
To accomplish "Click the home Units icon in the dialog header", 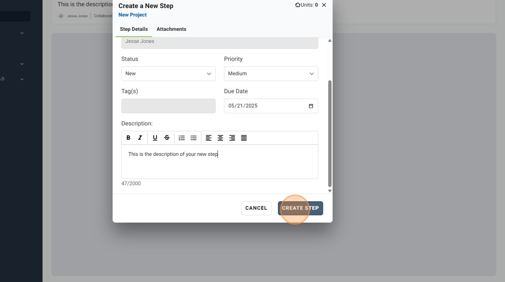I will click(298, 5).
